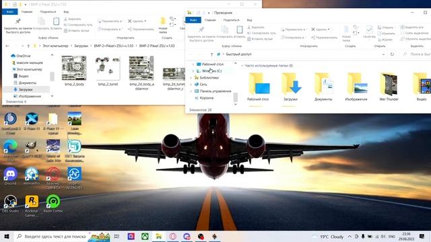Expand Панель управления tree node
The image size is (431, 242).
coord(191,91)
